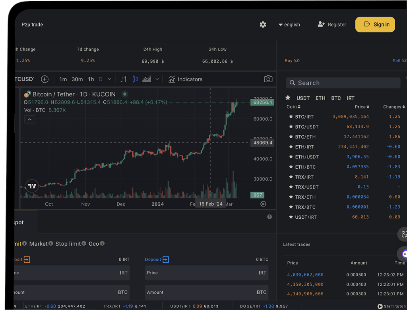The width and height of the screenshot is (407, 310).
Task: Take a chart snapshot with camera icon
Action: [x=268, y=79]
